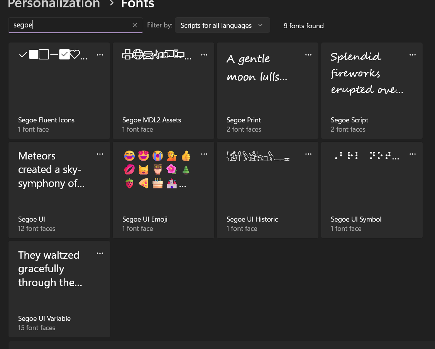Viewport: 435px width, 349px height.
Task: Open more options for Segoe Print
Action: tap(308, 55)
